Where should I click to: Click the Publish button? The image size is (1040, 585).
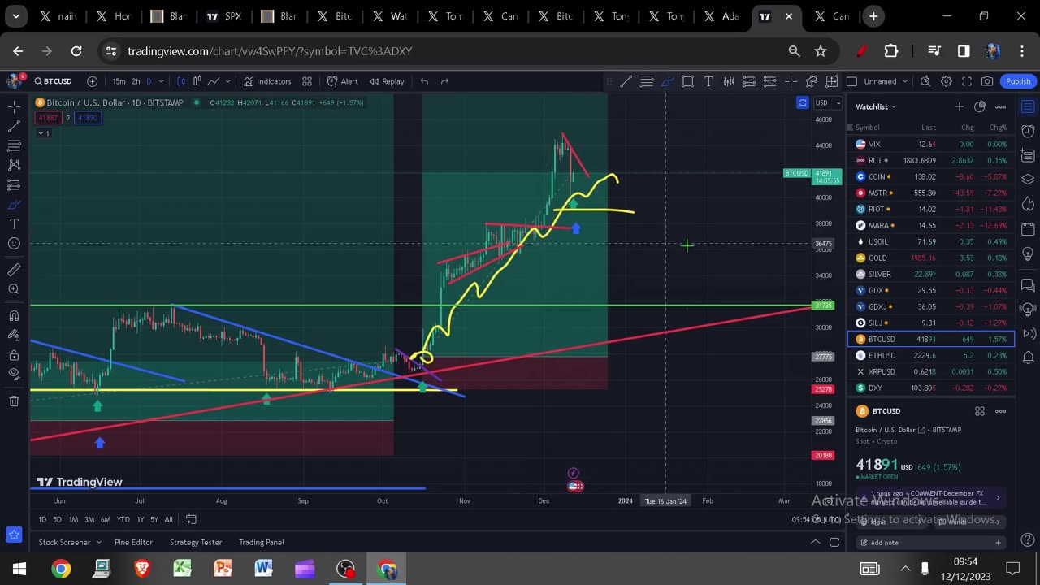[x=1018, y=81]
